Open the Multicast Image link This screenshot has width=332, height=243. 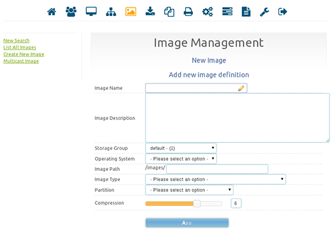point(21,61)
